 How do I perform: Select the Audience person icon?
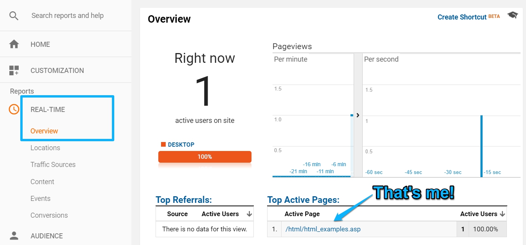(x=14, y=236)
